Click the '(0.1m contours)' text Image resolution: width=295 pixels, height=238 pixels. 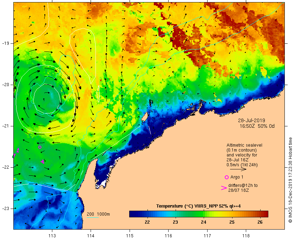coord(242,150)
